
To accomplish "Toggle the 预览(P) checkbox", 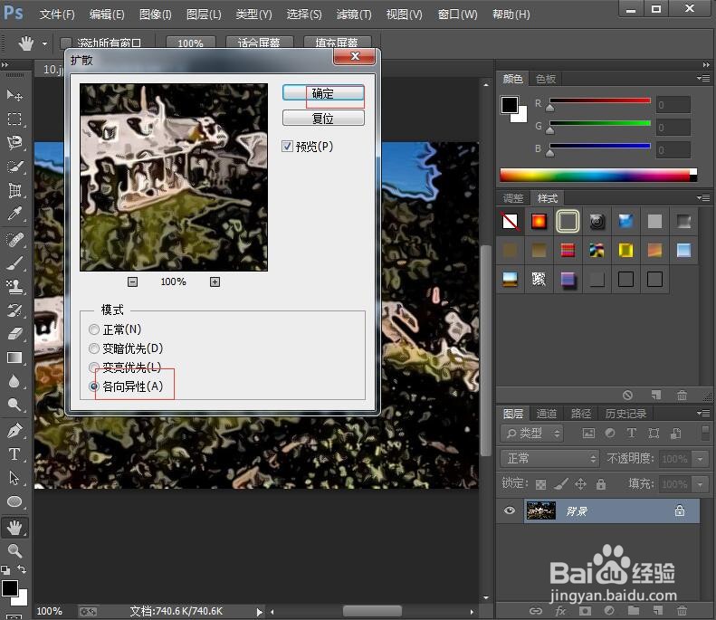I will coord(287,146).
